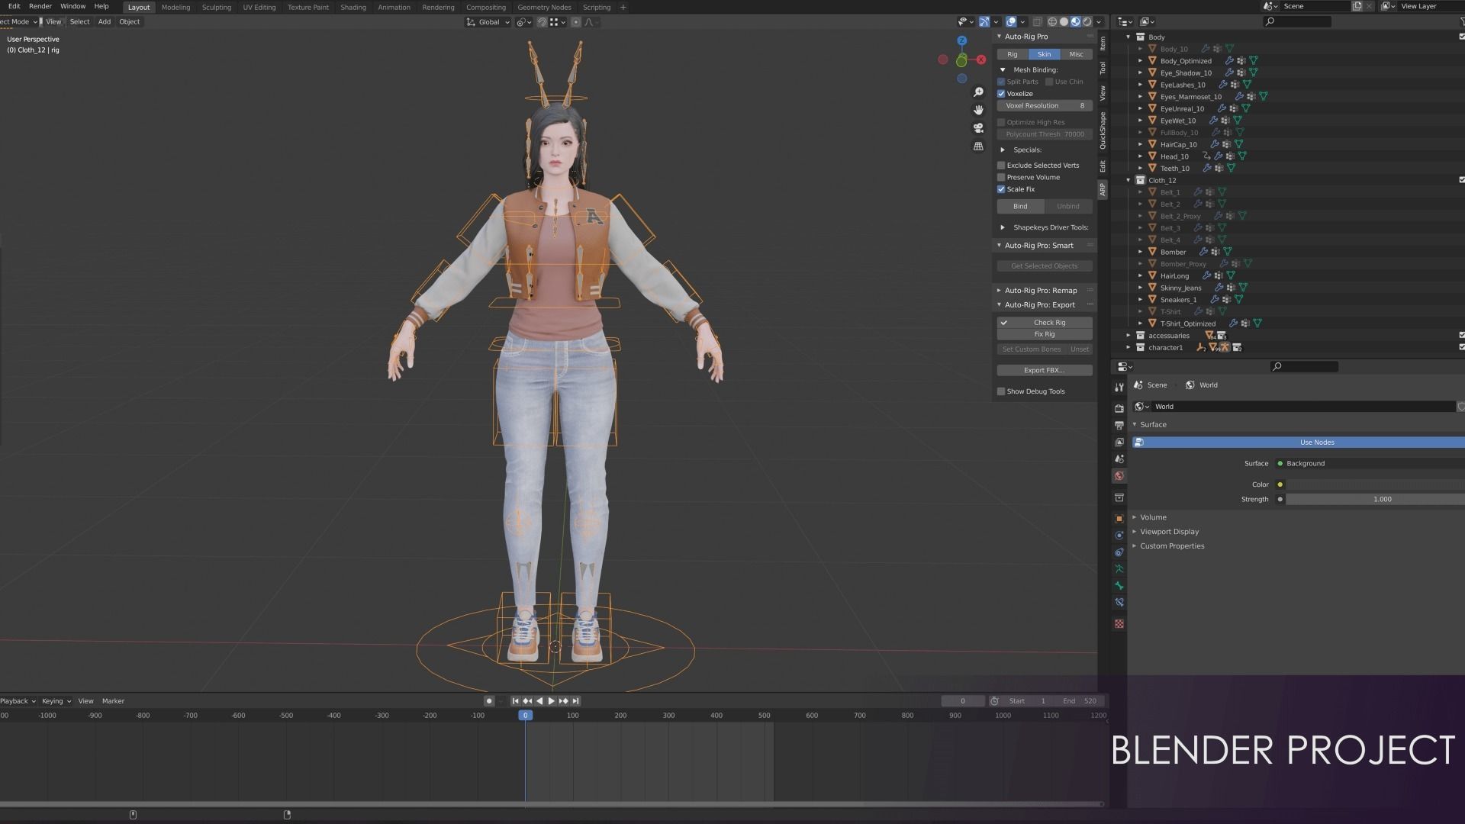Select wireframe viewport shading icon
This screenshot has height=824, width=1465.
click(x=1052, y=22)
